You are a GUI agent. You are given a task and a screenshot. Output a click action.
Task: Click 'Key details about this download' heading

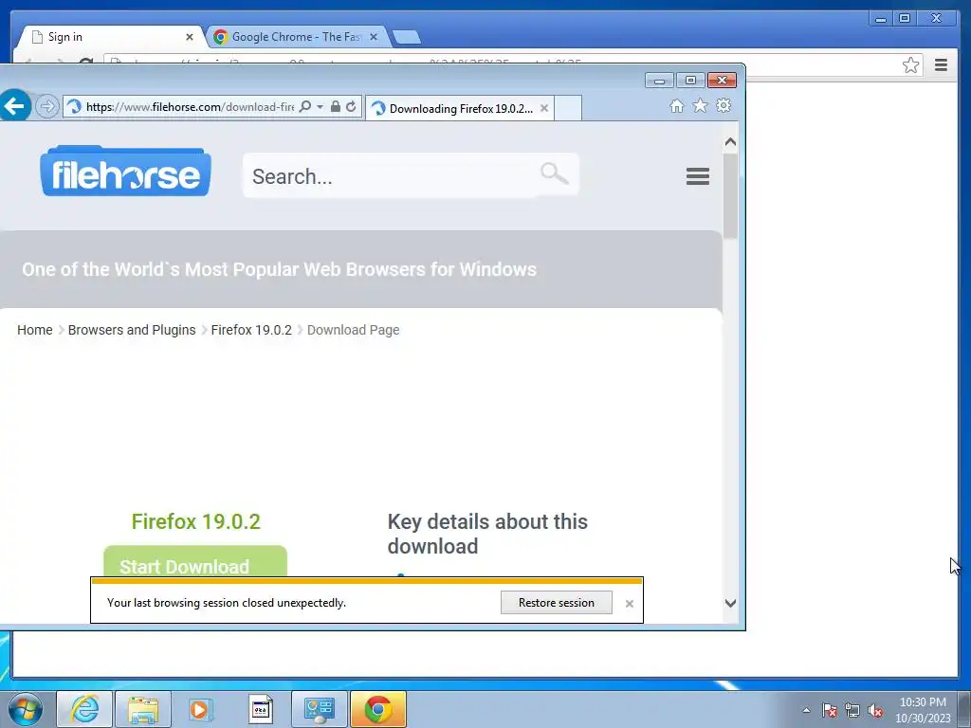[x=487, y=534]
